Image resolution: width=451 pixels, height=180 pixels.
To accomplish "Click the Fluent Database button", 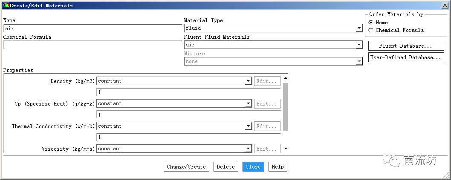I will tap(406, 46).
